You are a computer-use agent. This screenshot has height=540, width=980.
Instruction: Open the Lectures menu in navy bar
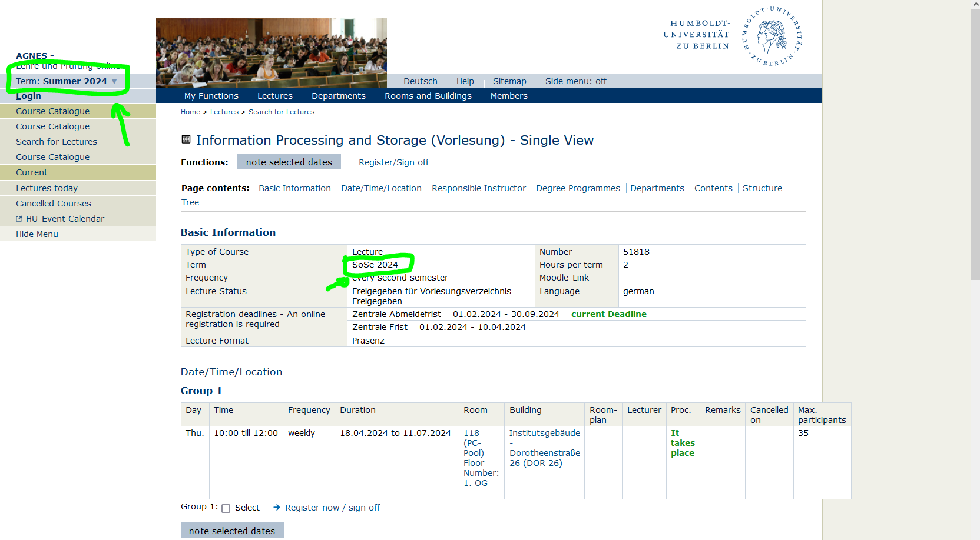point(274,96)
